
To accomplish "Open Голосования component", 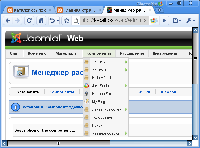I will [x=104, y=117].
